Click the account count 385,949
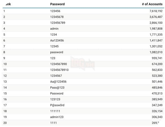The height and width of the screenshot is (127, 165). [x=156, y=99]
